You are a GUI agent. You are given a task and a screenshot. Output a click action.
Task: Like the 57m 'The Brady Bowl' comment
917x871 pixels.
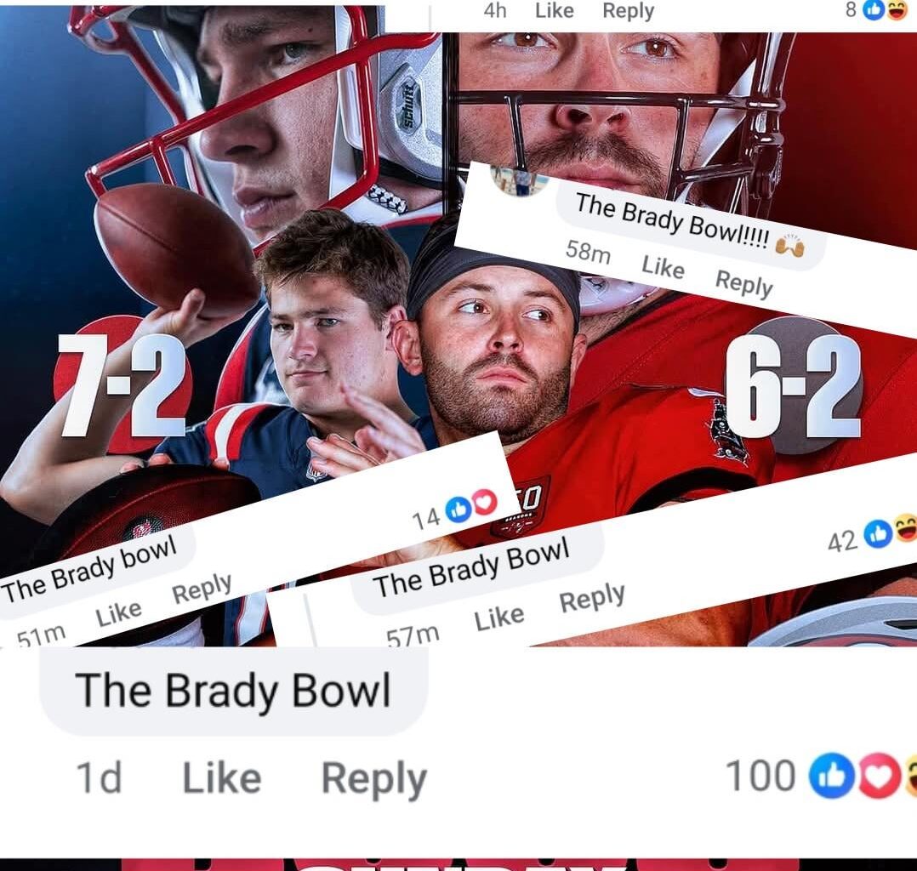tap(498, 618)
